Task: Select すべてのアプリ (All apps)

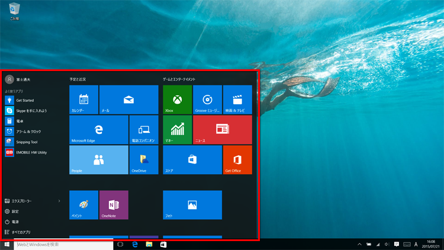Action: pos(21,232)
